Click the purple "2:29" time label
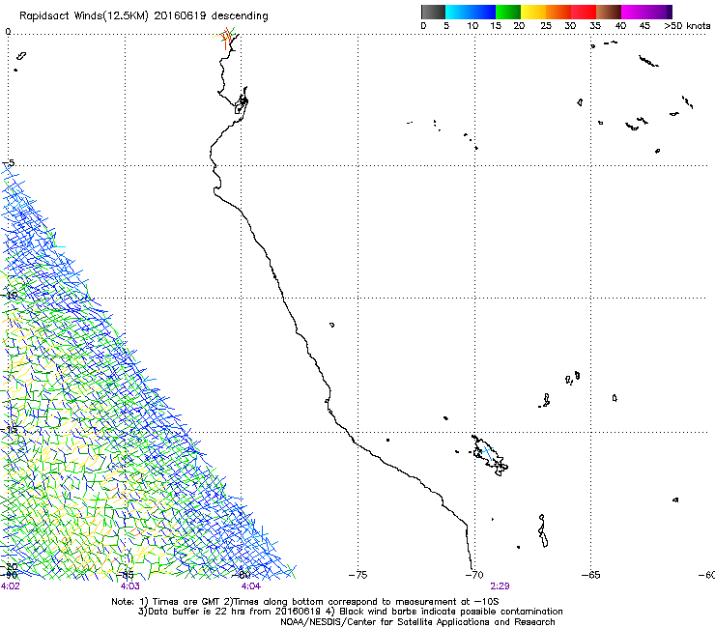Screen dimensions: 715x628 (x=500, y=586)
